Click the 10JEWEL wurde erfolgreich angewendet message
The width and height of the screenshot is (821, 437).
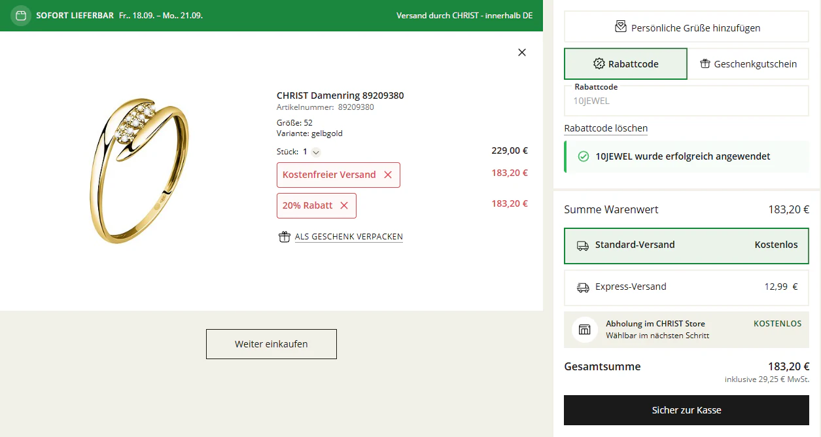(683, 156)
